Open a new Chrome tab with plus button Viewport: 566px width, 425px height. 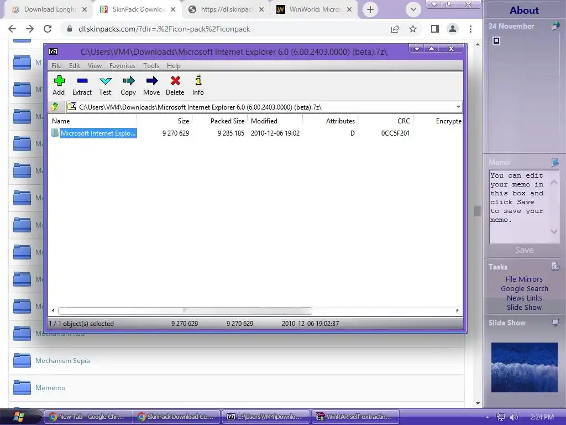(370, 9)
